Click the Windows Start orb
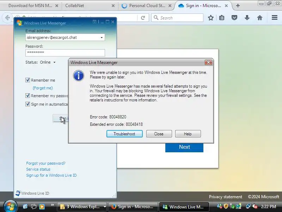Viewport: 282px width, 212px height. (x=10, y=206)
